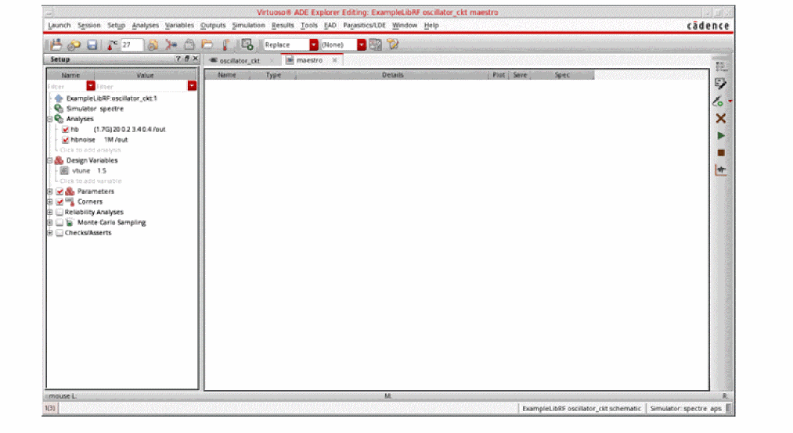Viewport: 793px width, 433px height.
Task: Stop the simulation with the brown square icon
Action: click(x=721, y=153)
